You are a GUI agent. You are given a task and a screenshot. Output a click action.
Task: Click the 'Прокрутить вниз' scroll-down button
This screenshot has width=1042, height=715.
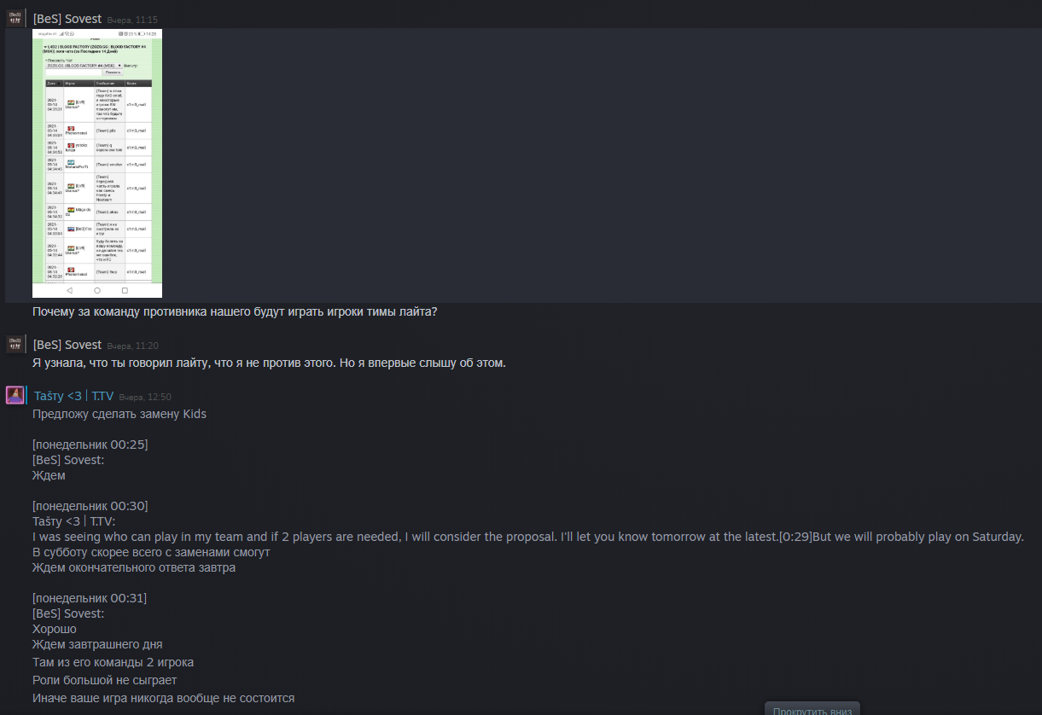click(x=812, y=708)
